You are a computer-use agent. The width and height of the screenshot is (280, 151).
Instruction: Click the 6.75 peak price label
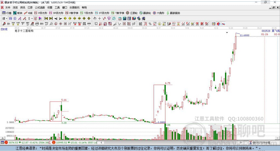point(168,83)
